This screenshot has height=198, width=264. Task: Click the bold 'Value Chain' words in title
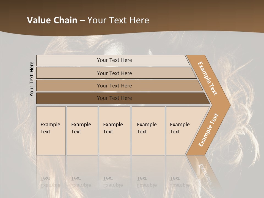[x=52, y=20]
